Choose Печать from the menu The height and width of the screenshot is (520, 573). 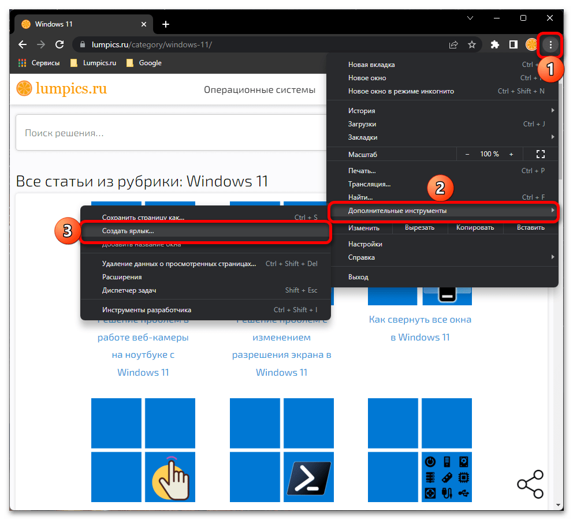click(442, 171)
